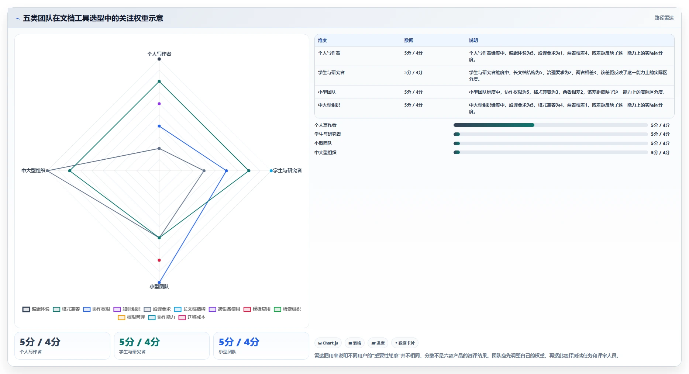Click the 学生与研究者 progress bar
Screen dimensions: 689x374
[550, 134]
